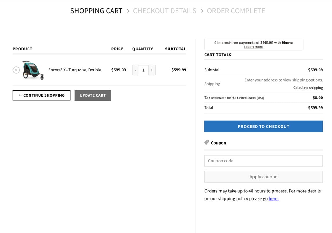Increase quantity with the plus button
Screen dimensions: 332x233
click(152, 70)
